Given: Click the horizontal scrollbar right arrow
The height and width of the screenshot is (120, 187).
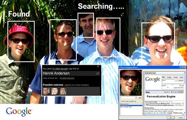Looking at the screenshot, I should [183, 114].
